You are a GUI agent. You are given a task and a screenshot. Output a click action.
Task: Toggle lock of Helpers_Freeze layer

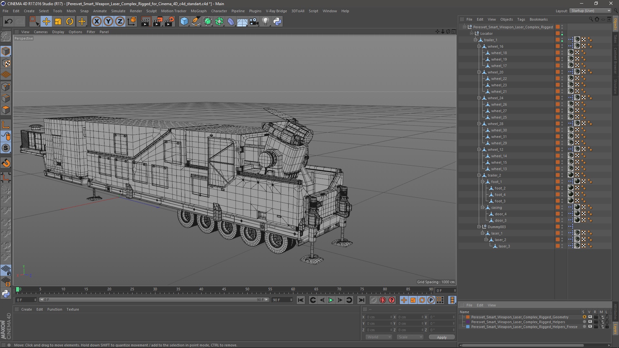coord(607,327)
